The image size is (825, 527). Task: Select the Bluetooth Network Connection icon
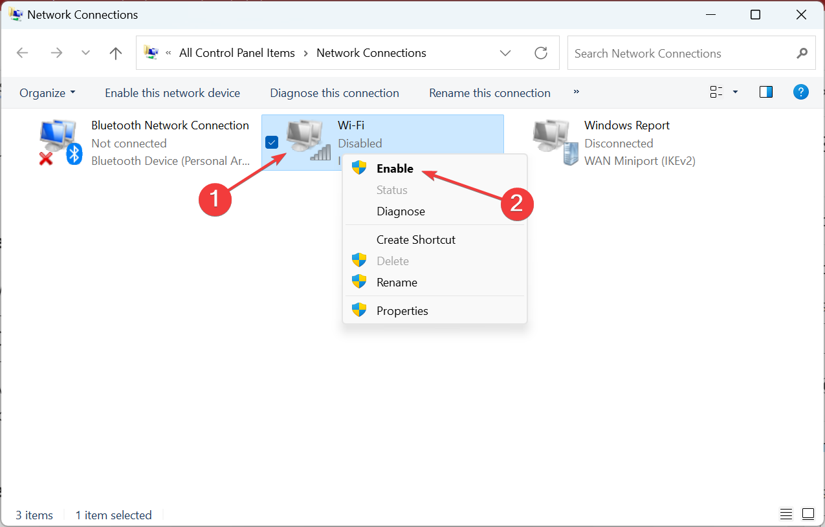pos(60,143)
